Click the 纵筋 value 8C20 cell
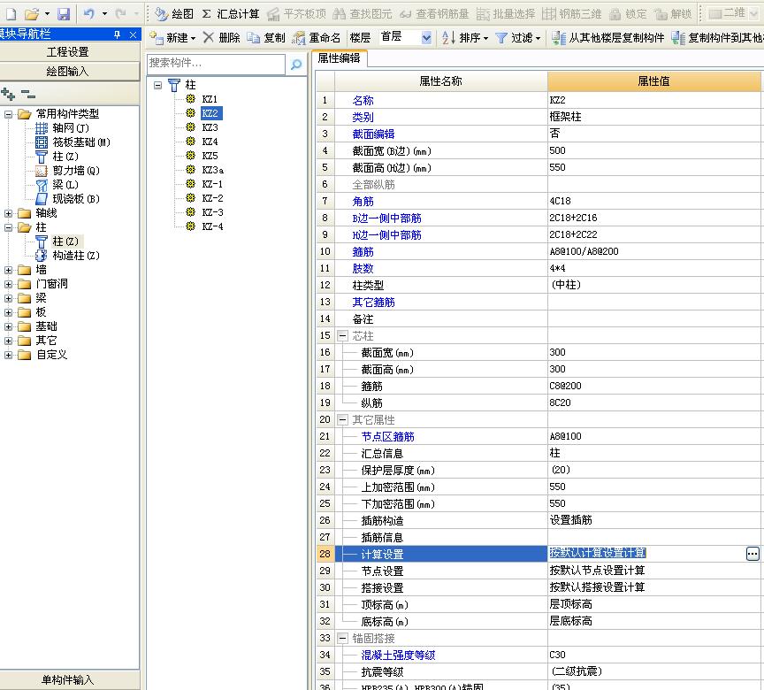 point(653,402)
